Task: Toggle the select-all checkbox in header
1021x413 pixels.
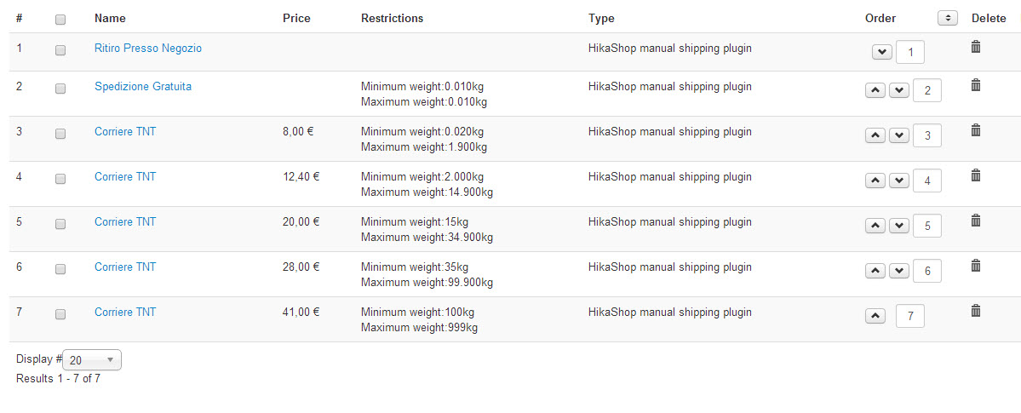Action: 60,19
